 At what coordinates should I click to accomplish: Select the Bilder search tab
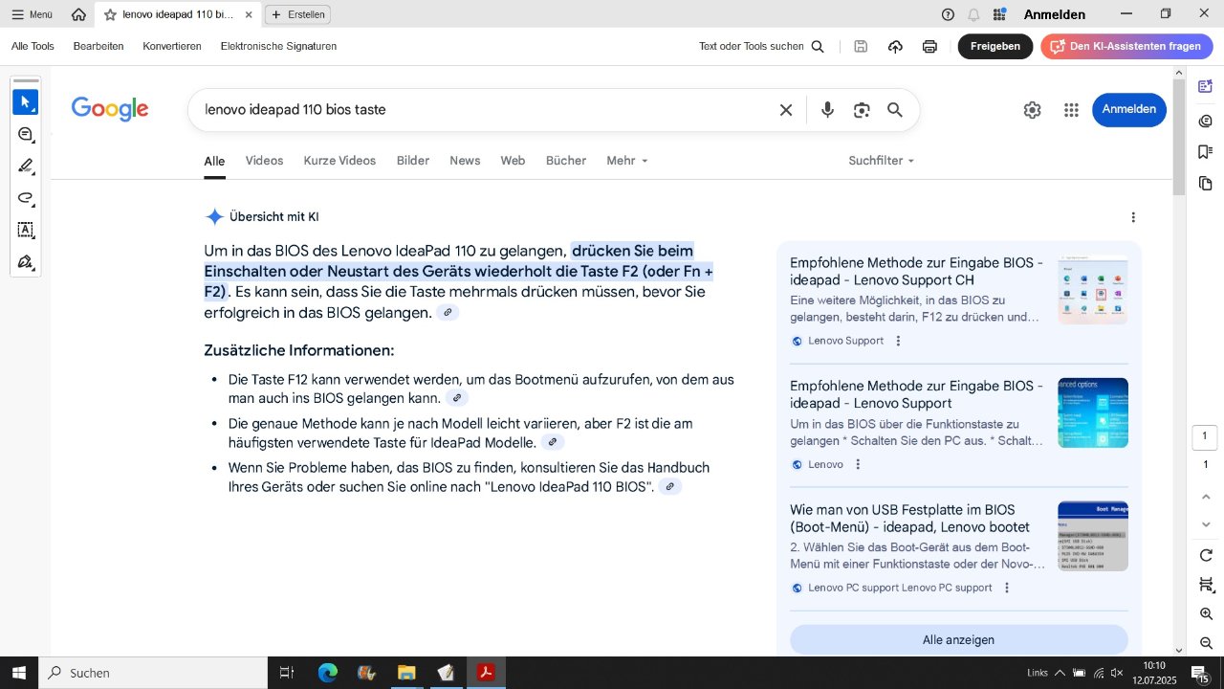pyautogui.click(x=413, y=161)
